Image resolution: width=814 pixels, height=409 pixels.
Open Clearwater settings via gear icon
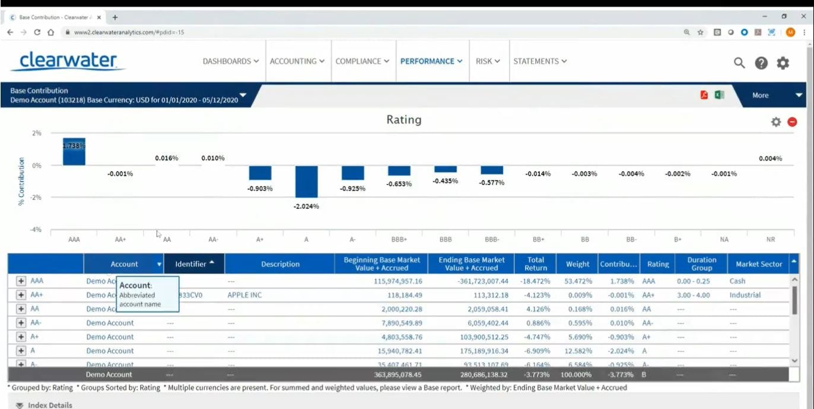tap(782, 61)
